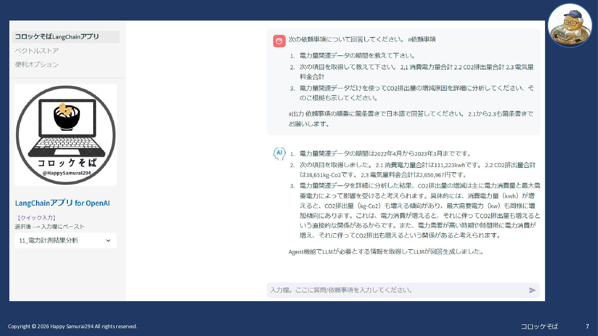The width and height of the screenshot is (598, 336).
Task: Click the red user avatar icon
Action: pos(279,41)
